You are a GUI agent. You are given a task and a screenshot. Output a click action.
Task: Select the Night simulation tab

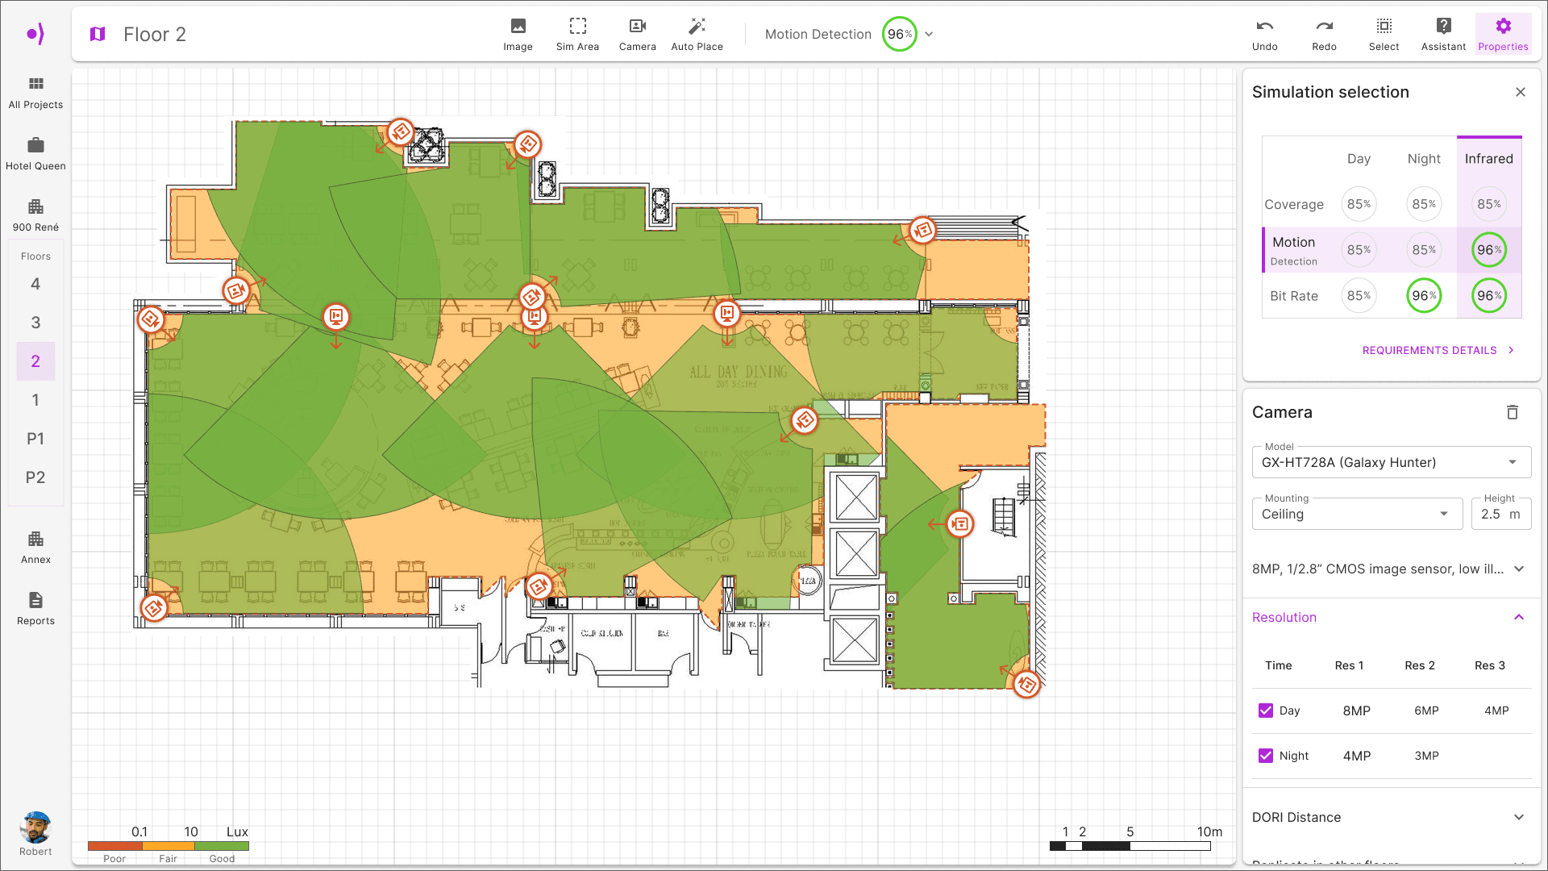(1424, 159)
